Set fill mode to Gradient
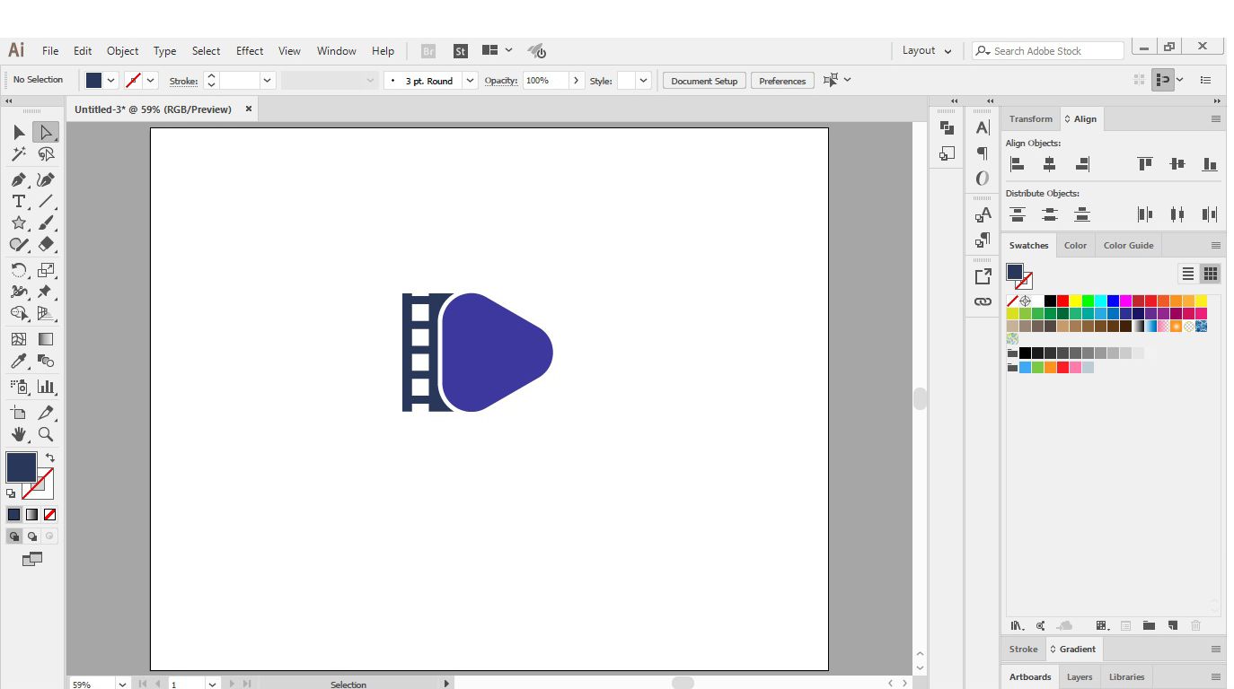 (31, 515)
